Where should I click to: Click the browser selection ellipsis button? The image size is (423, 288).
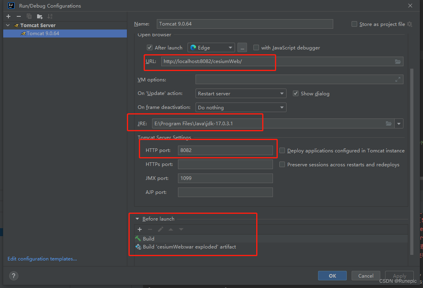pyautogui.click(x=242, y=48)
